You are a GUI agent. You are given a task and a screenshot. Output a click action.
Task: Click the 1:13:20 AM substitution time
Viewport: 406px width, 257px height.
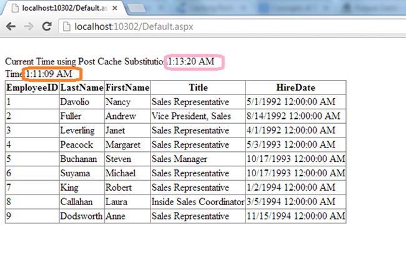191,61
